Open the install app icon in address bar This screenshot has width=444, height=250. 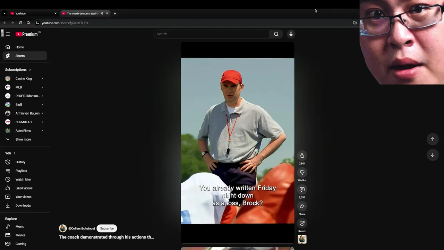(355, 23)
